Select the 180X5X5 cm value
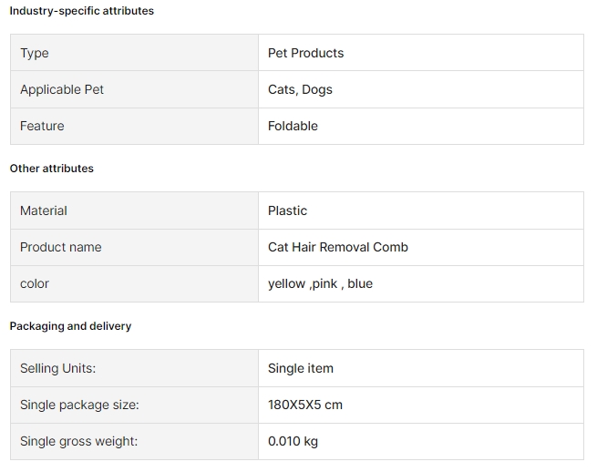Image resolution: width=597 pixels, height=472 pixels. [305, 405]
